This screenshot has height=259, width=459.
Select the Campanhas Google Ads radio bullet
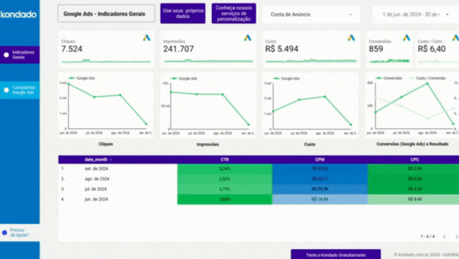[6, 90]
